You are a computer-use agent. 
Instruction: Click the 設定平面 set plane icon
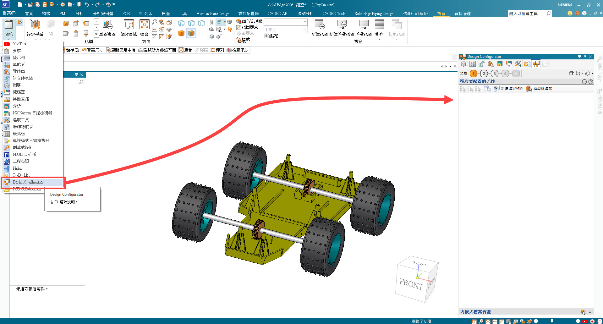[x=35, y=25]
